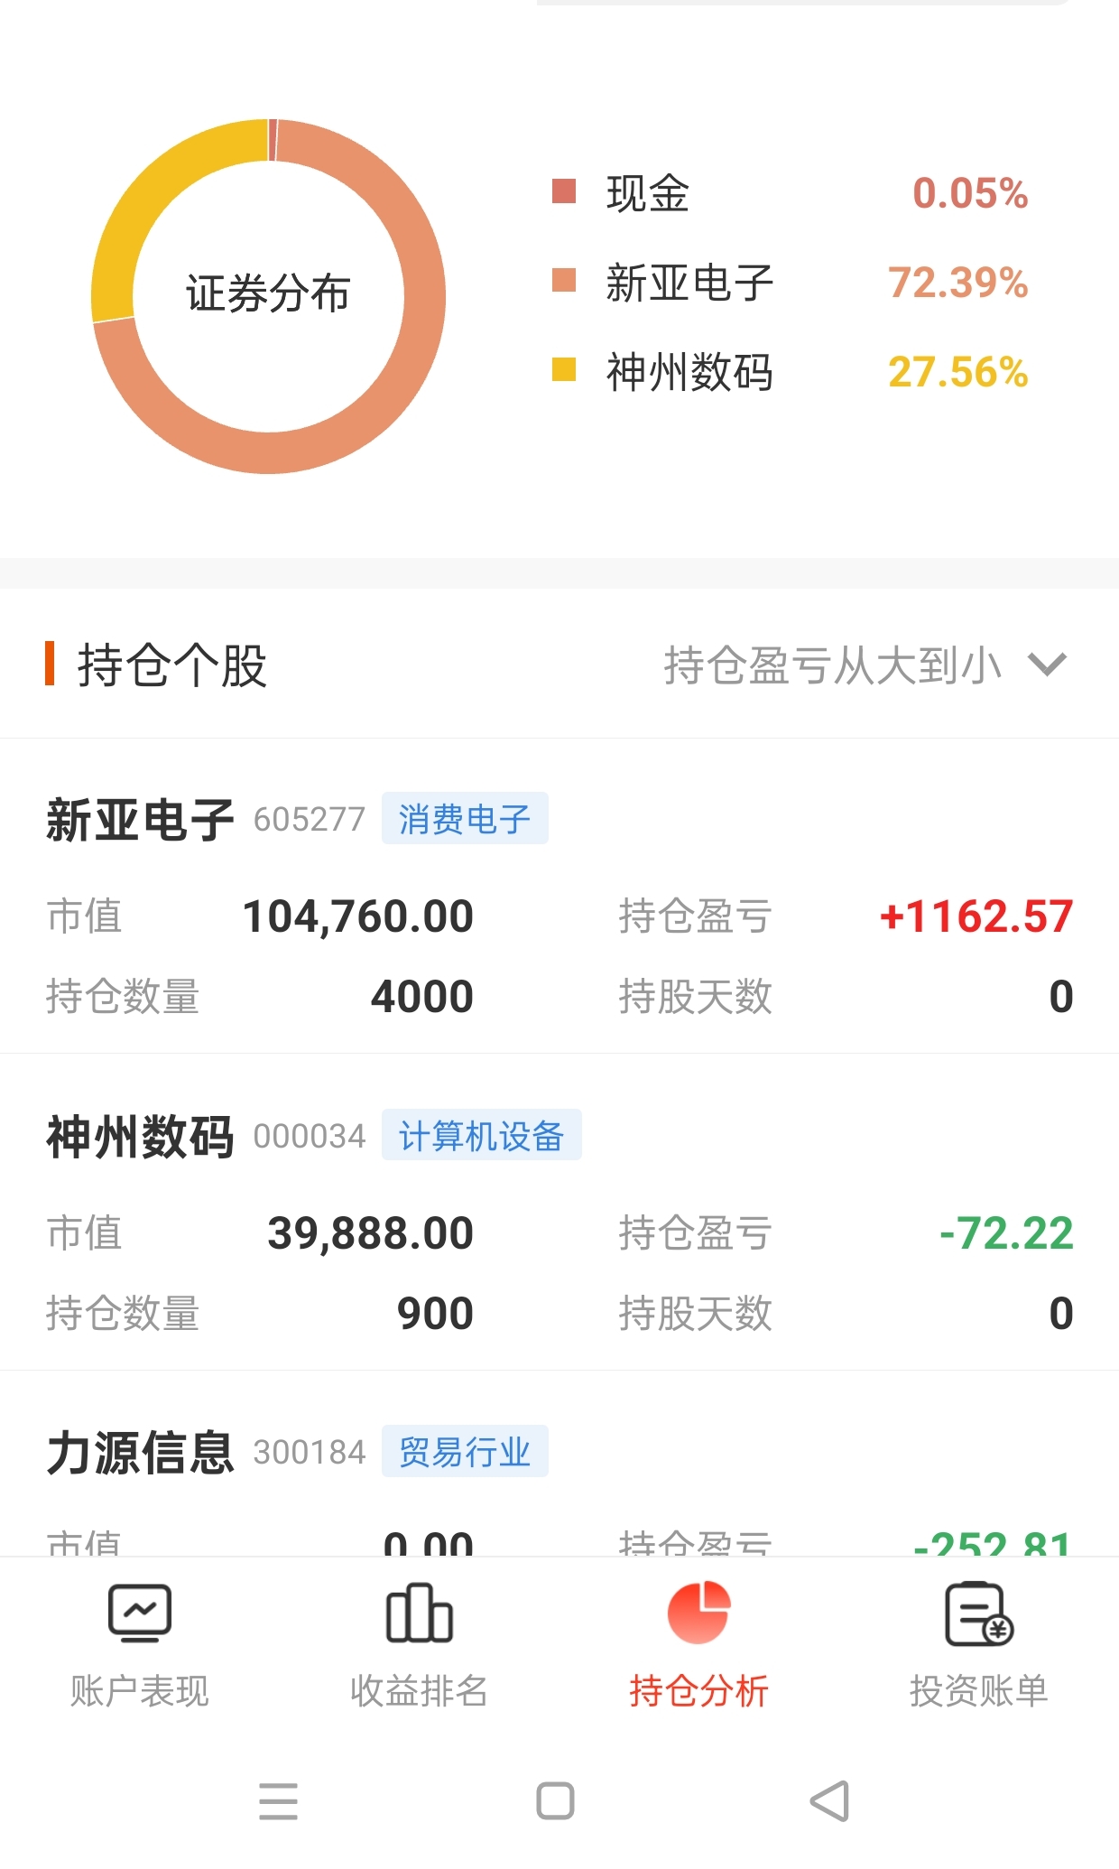Open the 收益排名 bar chart icon
1119x1869 pixels.
tap(420, 1613)
